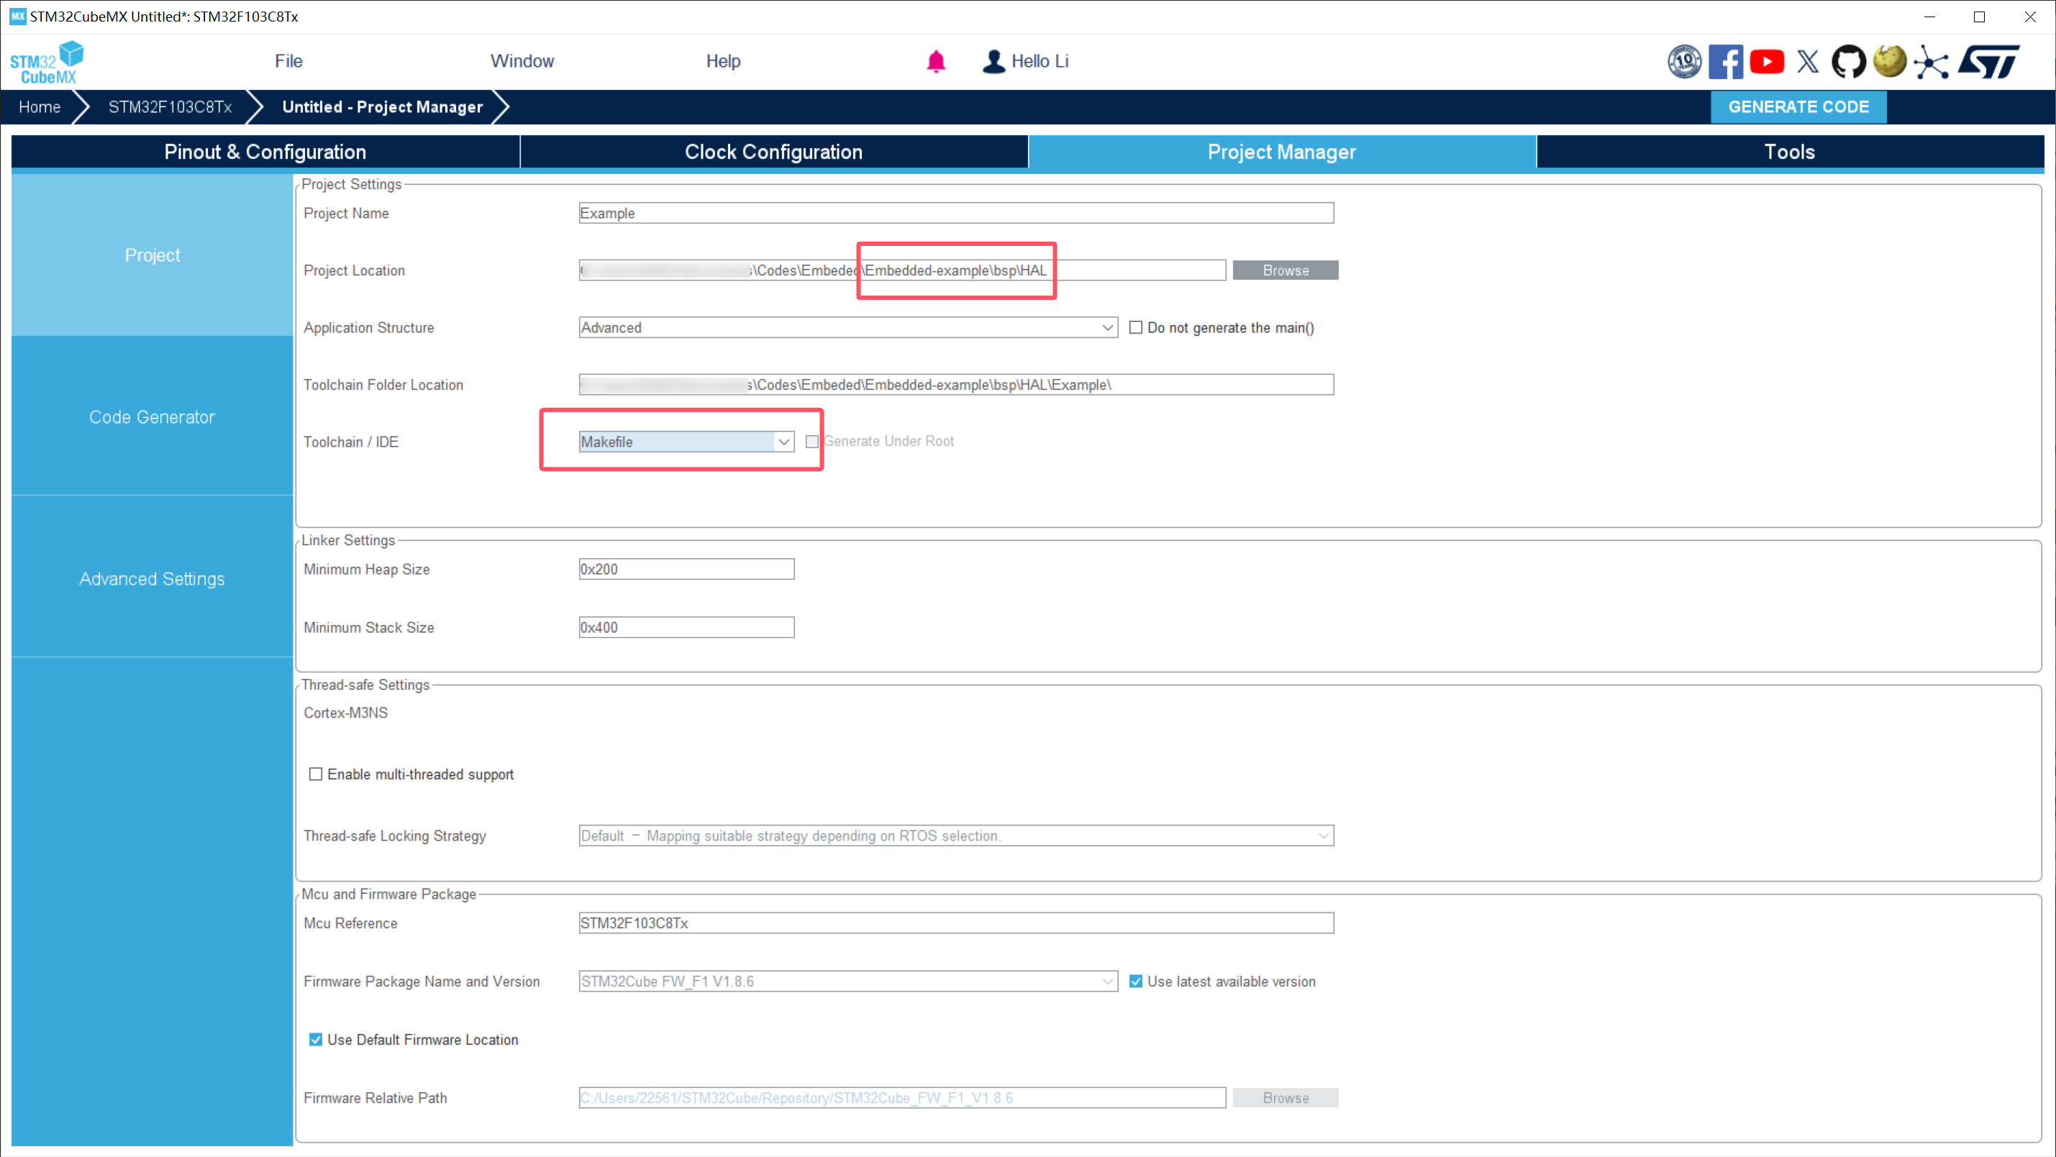This screenshot has width=2056, height=1157.
Task: Click the Toolchain Folder Location field
Action: 956,385
